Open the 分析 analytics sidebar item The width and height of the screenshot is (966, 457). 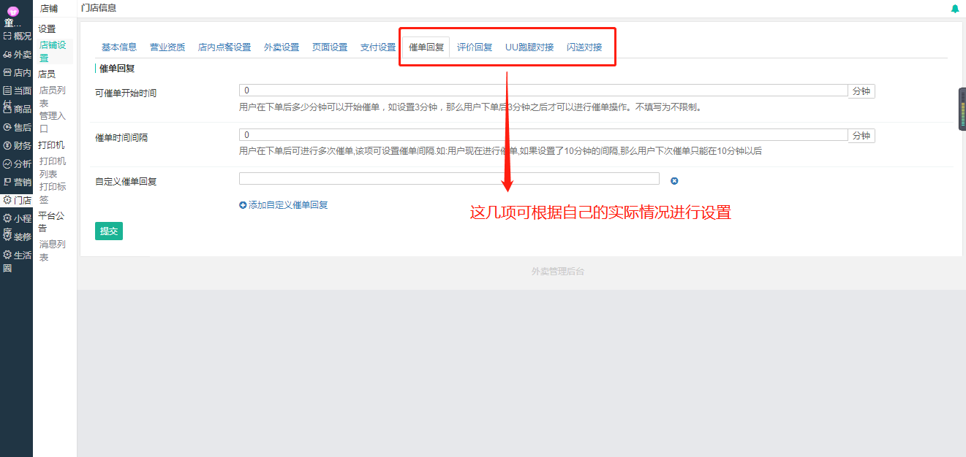17,164
